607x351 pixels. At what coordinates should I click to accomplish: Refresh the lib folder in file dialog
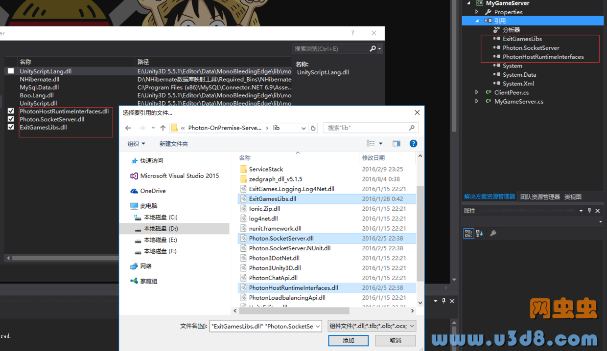[313, 128]
